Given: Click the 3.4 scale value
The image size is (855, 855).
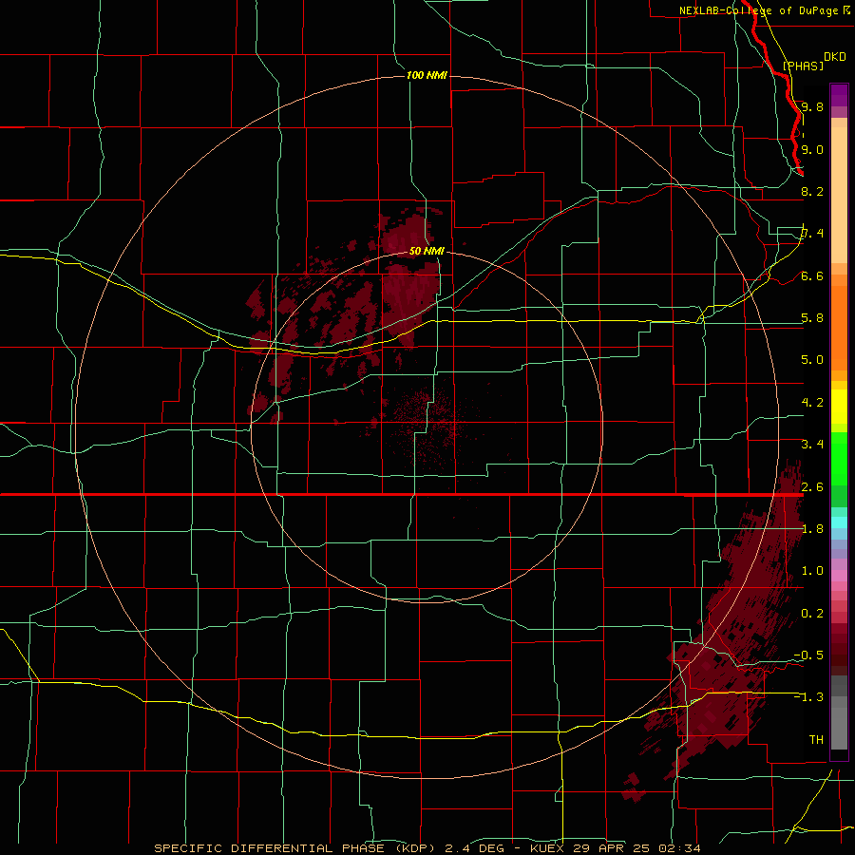Looking at the screenshot, I should pyautogui.click(x=812, y=444).
